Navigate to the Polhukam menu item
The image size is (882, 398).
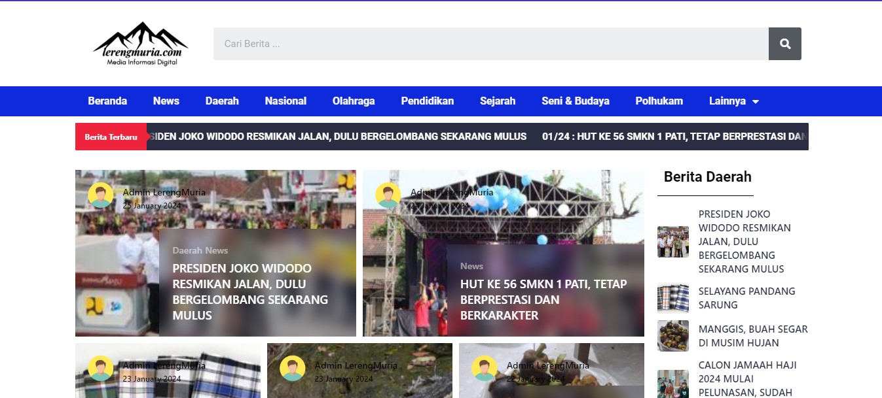[x=659, y=101]
